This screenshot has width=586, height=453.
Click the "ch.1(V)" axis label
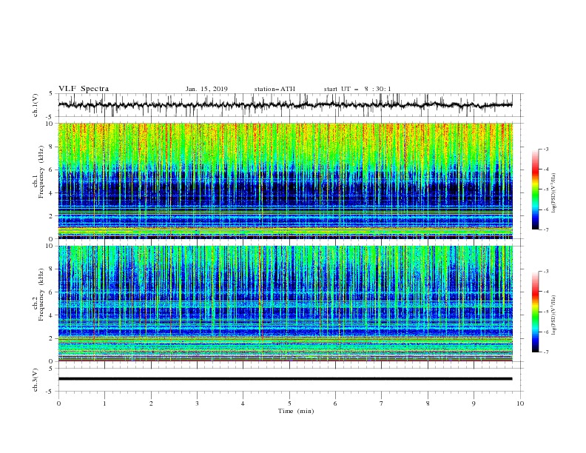click(x=36, y=105)
